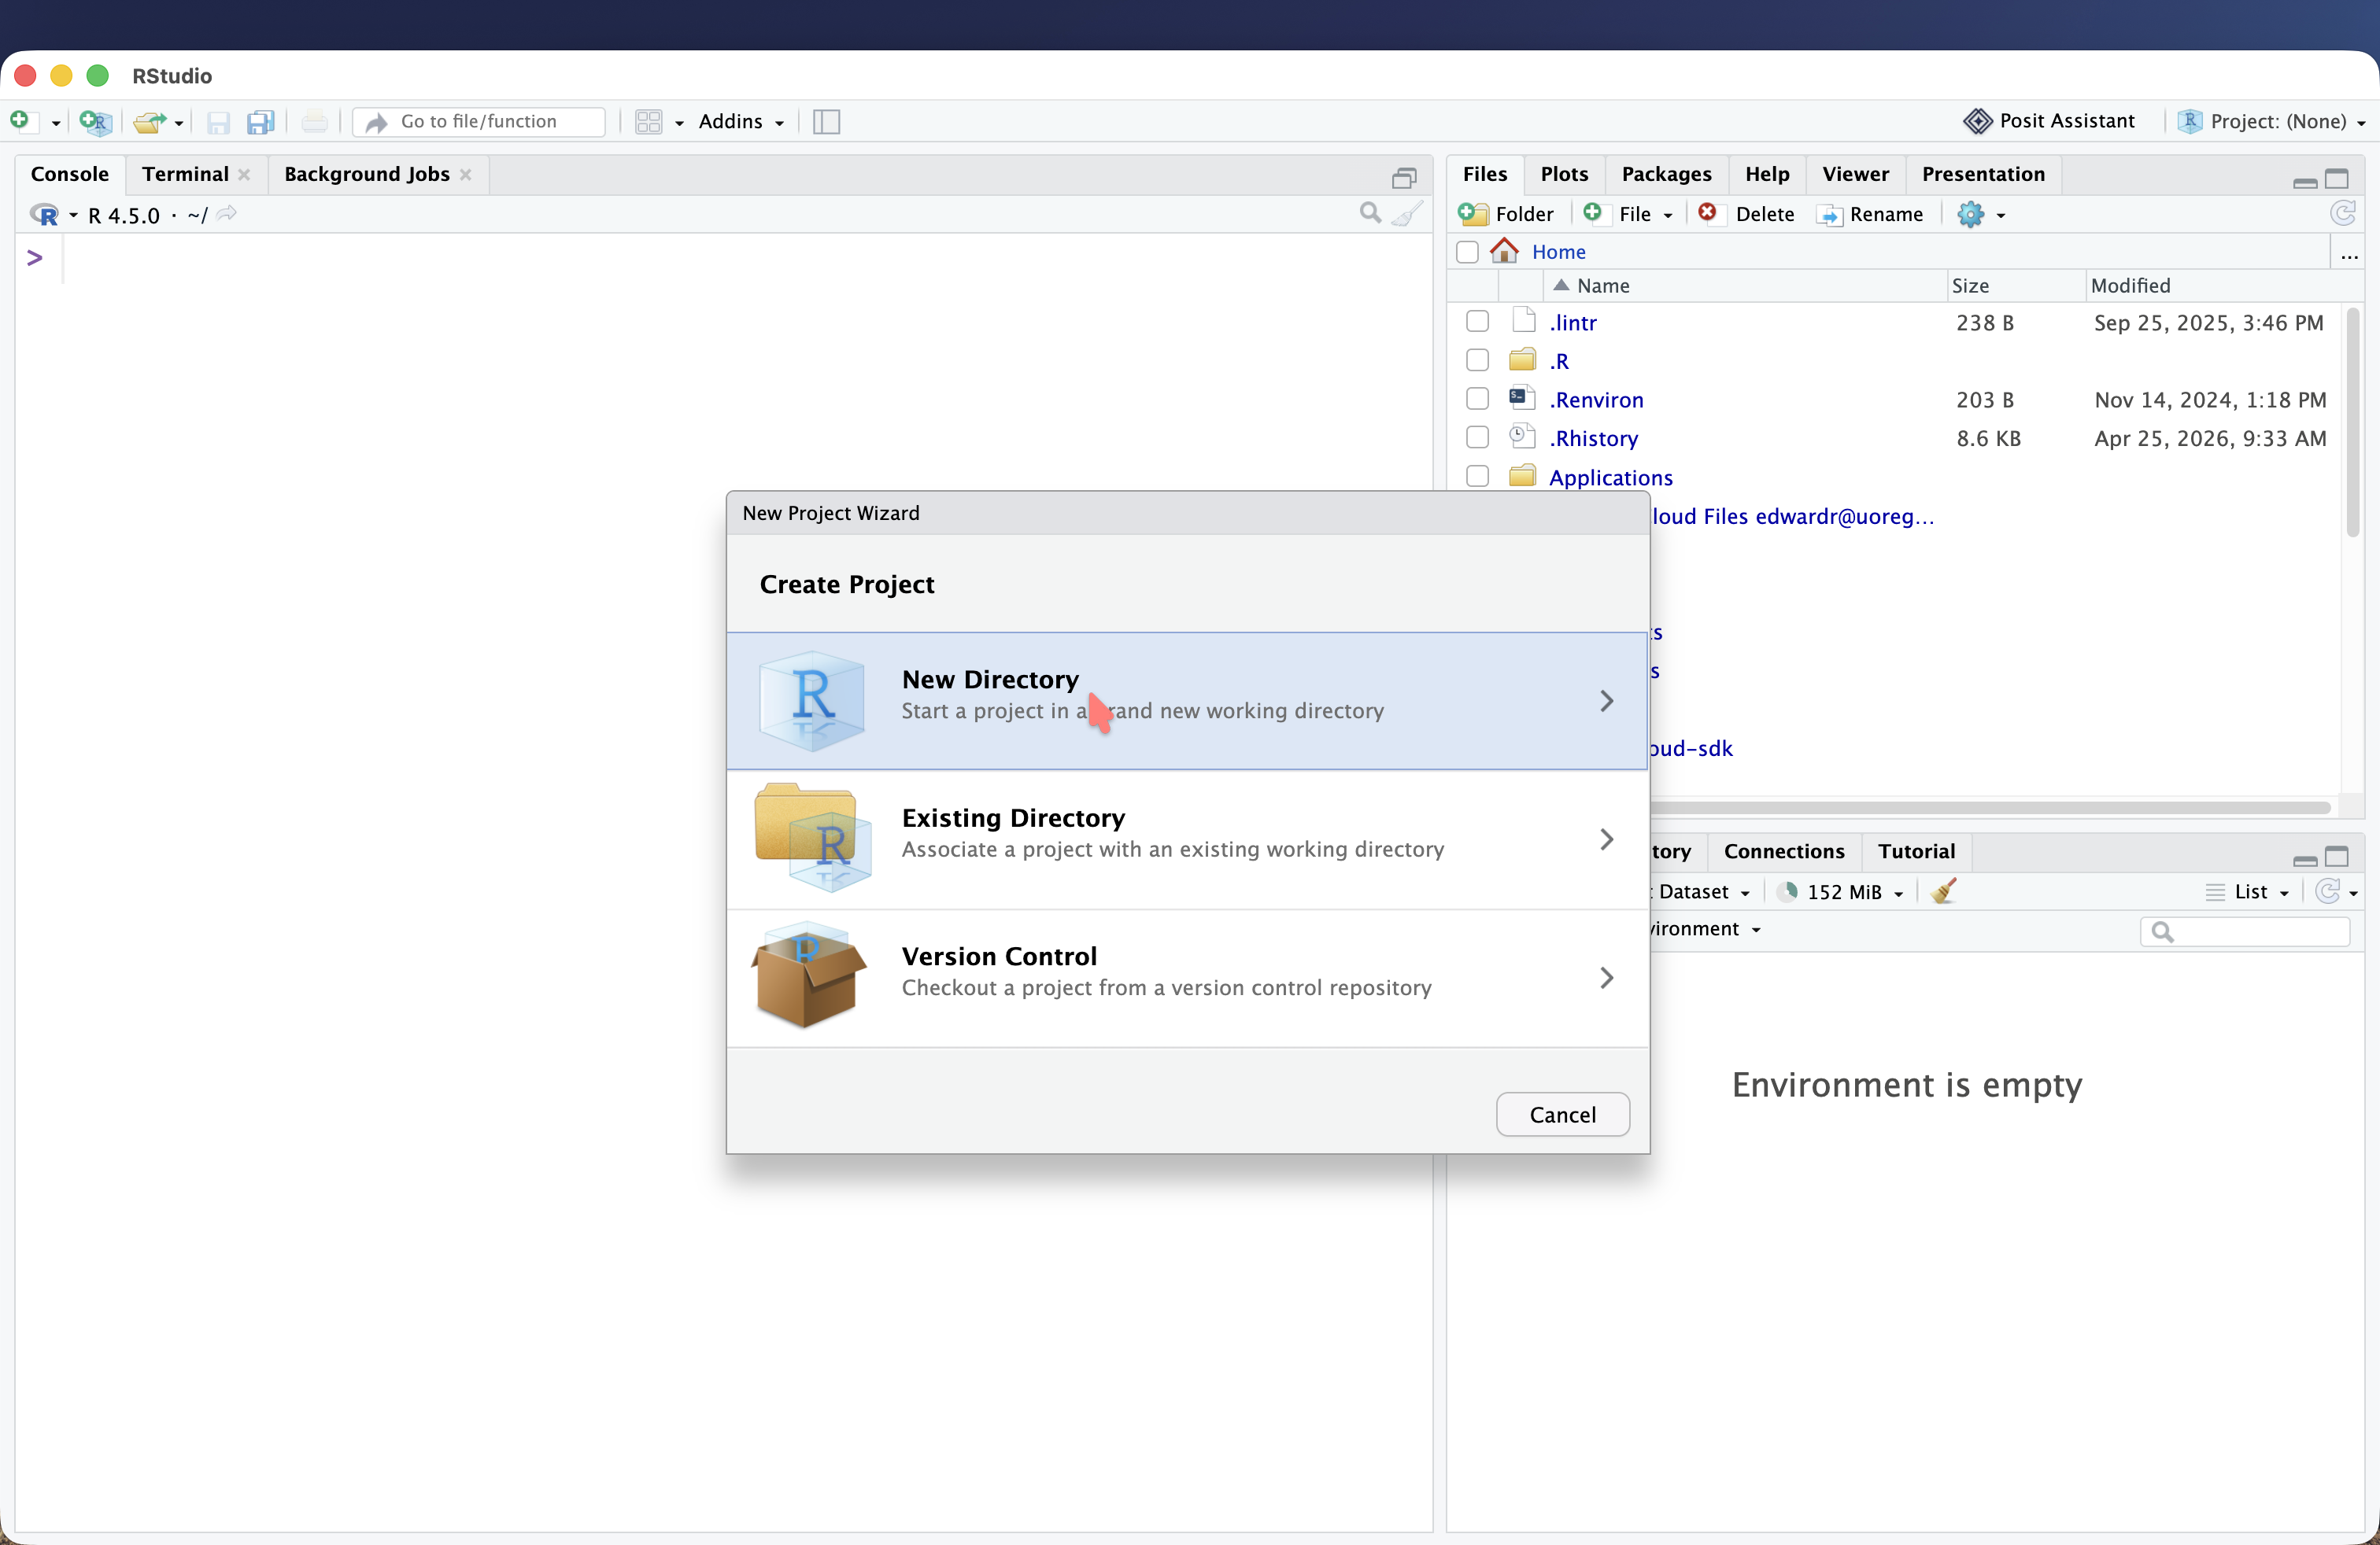2380x1545 pixels.
Task: Open the memory usage 152 MiB dropdown
Action: pos(1844,891)
